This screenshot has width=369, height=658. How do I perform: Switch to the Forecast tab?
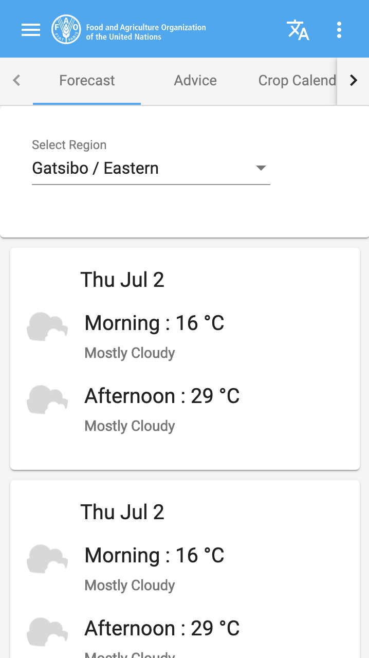(x=87, y=80)
